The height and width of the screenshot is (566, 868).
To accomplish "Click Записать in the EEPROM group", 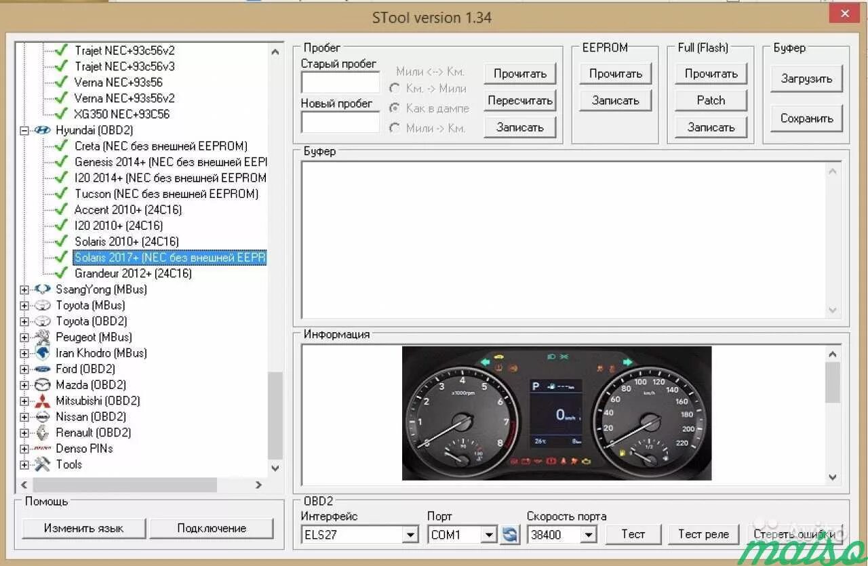I will click(616, 100).
